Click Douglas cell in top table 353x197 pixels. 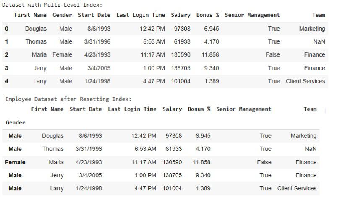[x=36, y=29]
